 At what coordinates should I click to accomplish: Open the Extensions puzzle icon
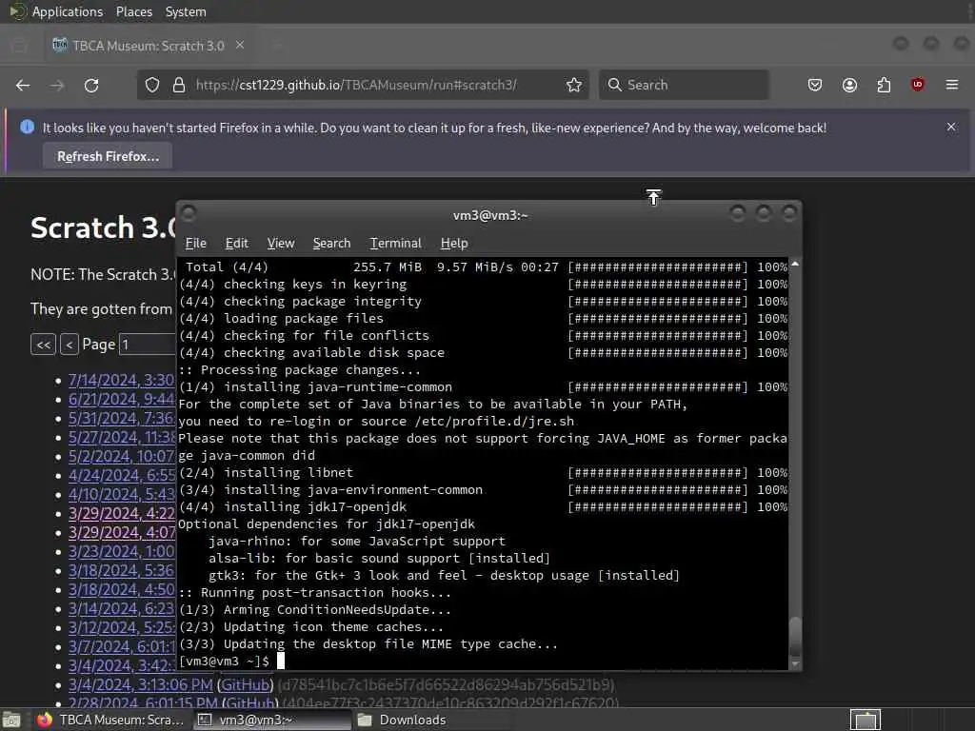[x=884, y=85]
